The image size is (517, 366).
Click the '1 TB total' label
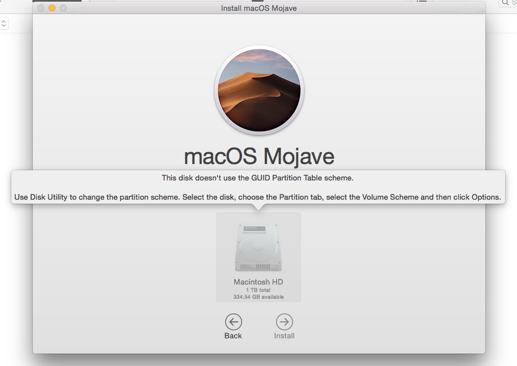[x=258, y=290]
